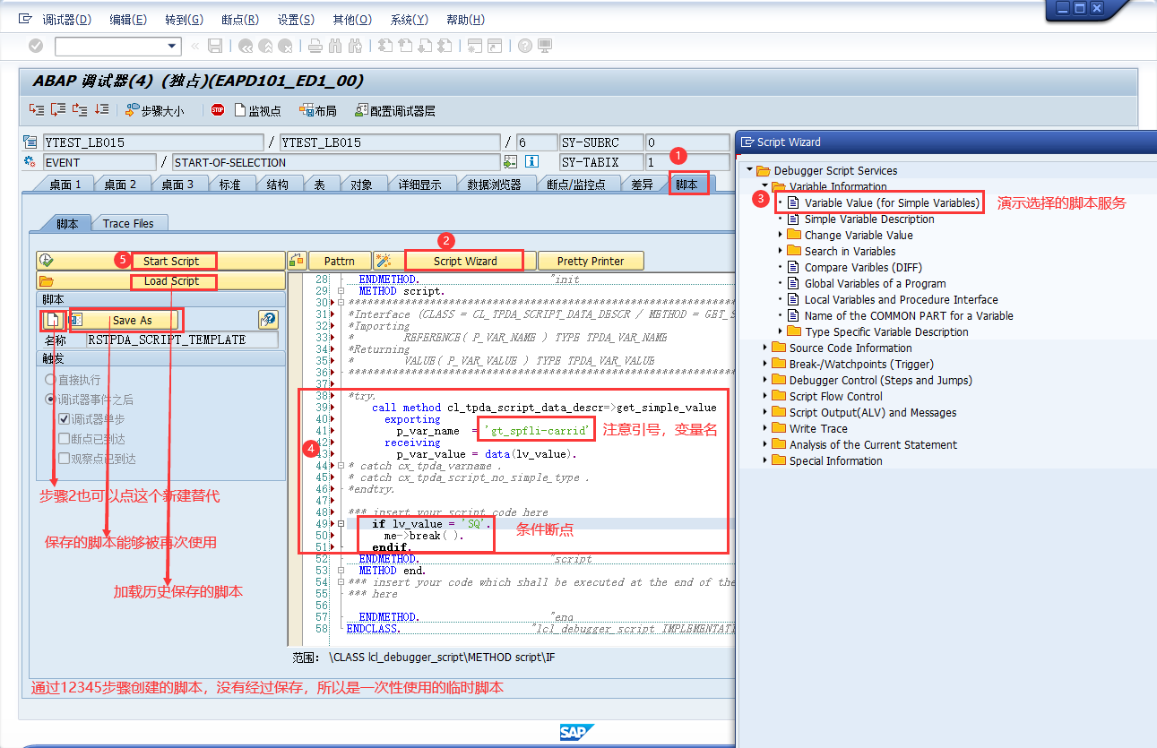This screenshot has height=748, width=1157.
Task: Toggle the 断点已到达 checkbox
Action: (64, 439)
